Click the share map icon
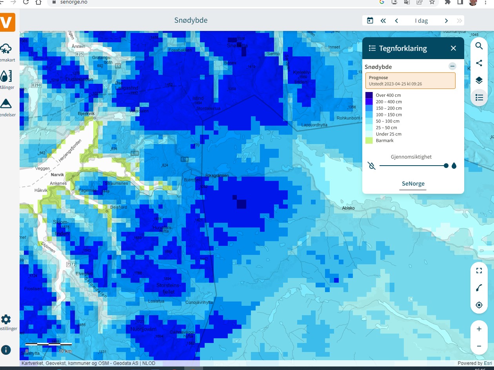 479,63
